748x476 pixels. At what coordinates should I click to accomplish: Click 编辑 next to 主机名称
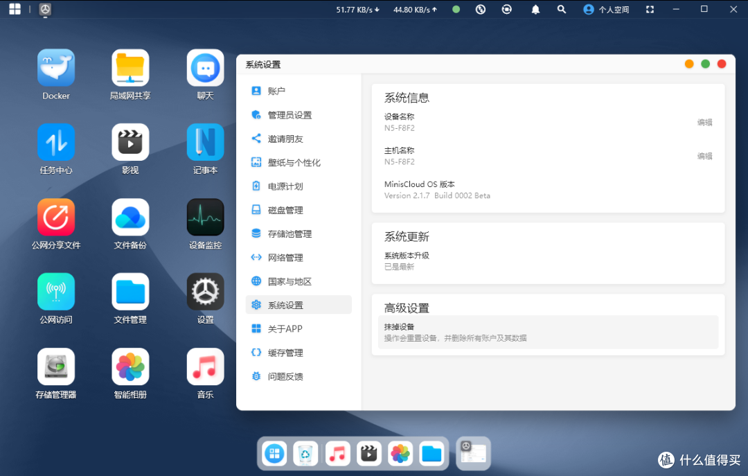click(704, 156)
